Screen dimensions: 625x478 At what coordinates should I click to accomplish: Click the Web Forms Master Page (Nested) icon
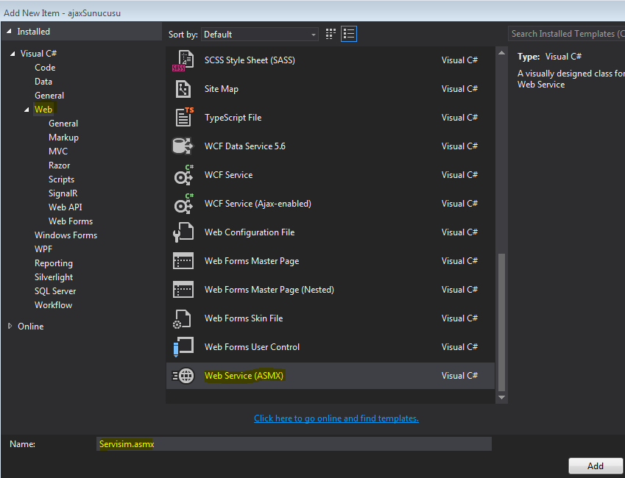click(x=183, y=290)
